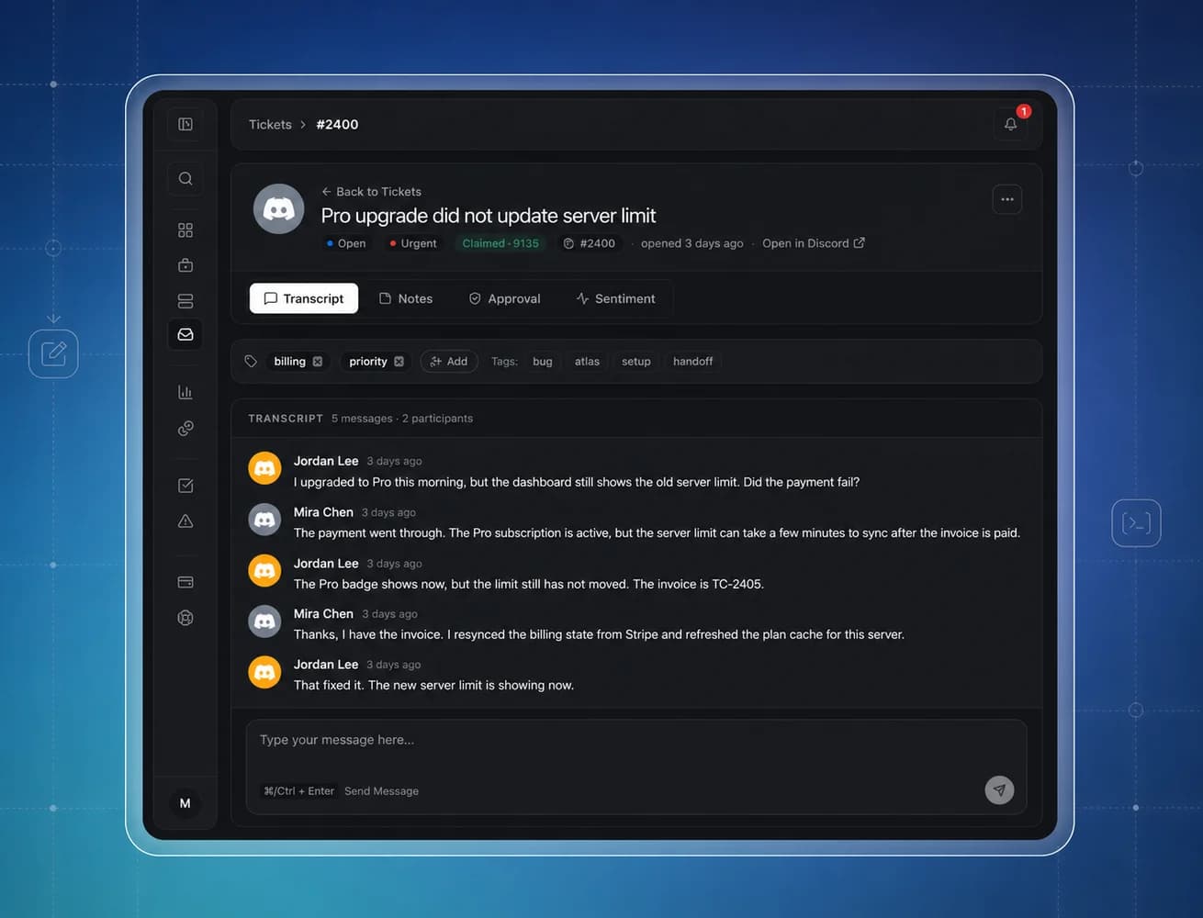Click the 'resynced the billing state' message
Viewport: 1203px width, 918px height.
[x=599, y=634]
